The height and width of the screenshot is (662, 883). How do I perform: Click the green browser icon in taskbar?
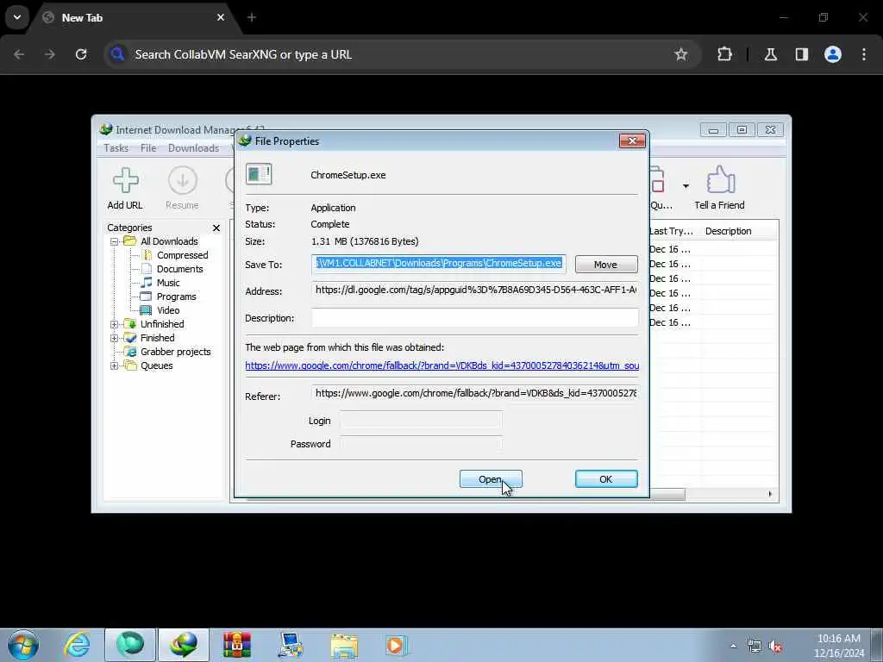pyautogui.click(x=130, y=645)
